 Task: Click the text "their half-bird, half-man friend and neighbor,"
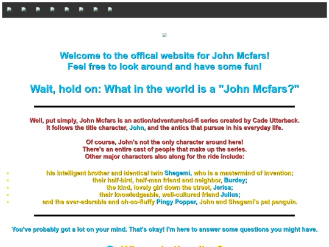tap(157, 180)
